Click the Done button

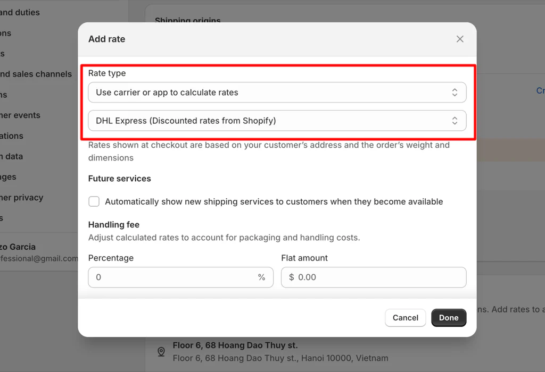tap(449, 317)
